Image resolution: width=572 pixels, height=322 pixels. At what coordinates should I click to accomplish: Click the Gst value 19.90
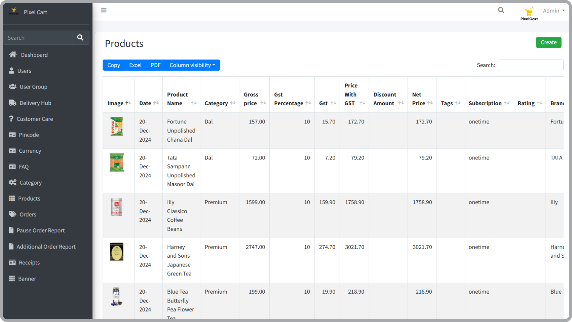329,292
